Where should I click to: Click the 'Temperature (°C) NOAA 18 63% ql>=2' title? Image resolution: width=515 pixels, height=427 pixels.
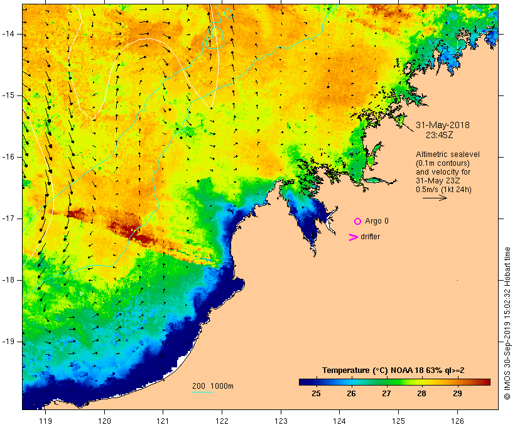(393, 370)
